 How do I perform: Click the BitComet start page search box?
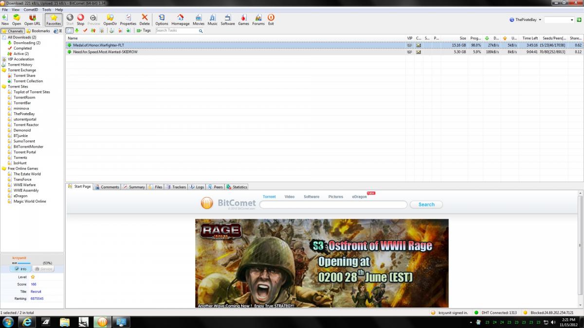(x=333, y=205)
